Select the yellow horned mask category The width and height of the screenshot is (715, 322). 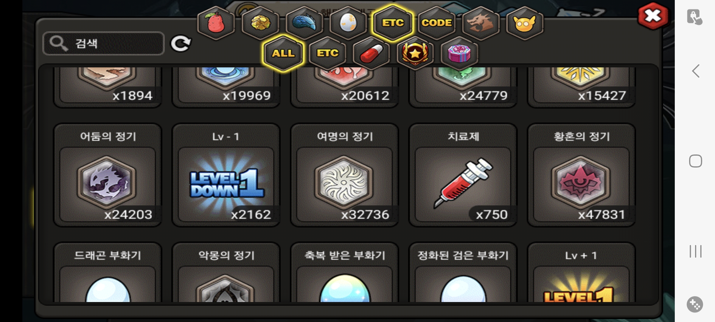pyautogui.click(x=525, y=23)
